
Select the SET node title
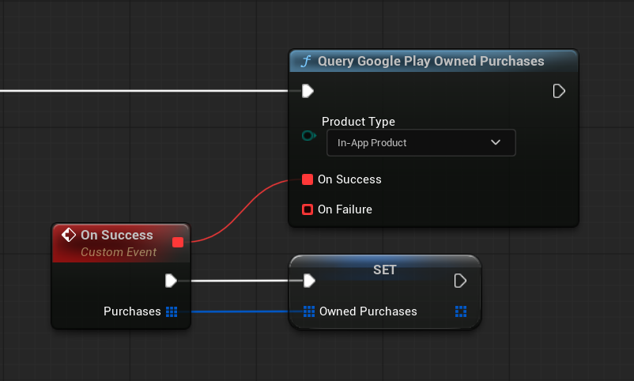[x=384, y=270]
